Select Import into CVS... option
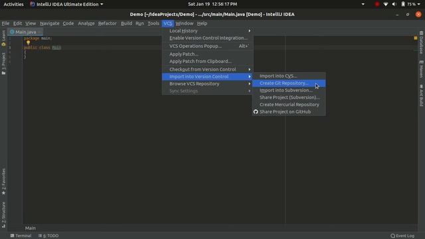Screen dimensions: 425x239 point(289,76)
